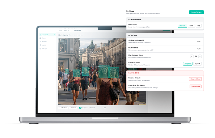The width and height of the screenshot is (215, 138).
Task: Click the Add subject button
Action: [x=63, y=108]
